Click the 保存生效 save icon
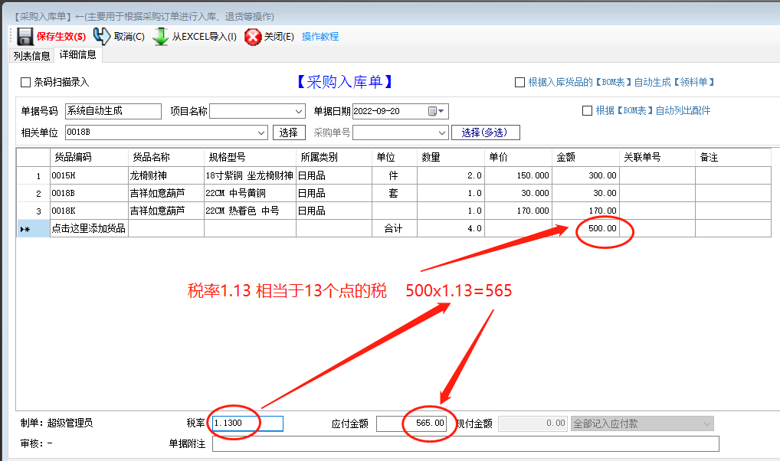This screenshot has width=780, height=461. (24, 35)
